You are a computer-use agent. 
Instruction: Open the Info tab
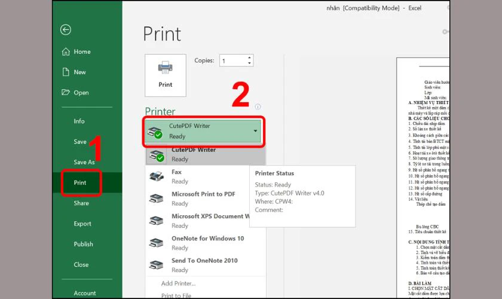coord(87,121)
